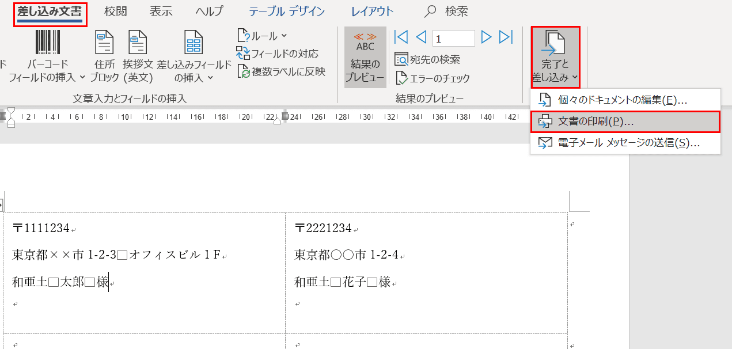Select 電子メール メッセージの送信 menu item
732x349 pixels.
coord(625,143)
